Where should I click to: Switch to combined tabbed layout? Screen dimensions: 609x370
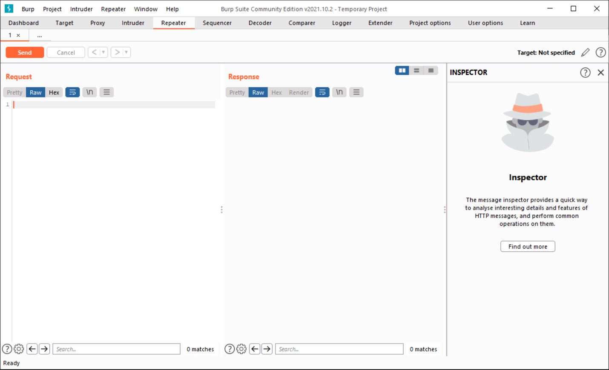[x=431, y=71]
